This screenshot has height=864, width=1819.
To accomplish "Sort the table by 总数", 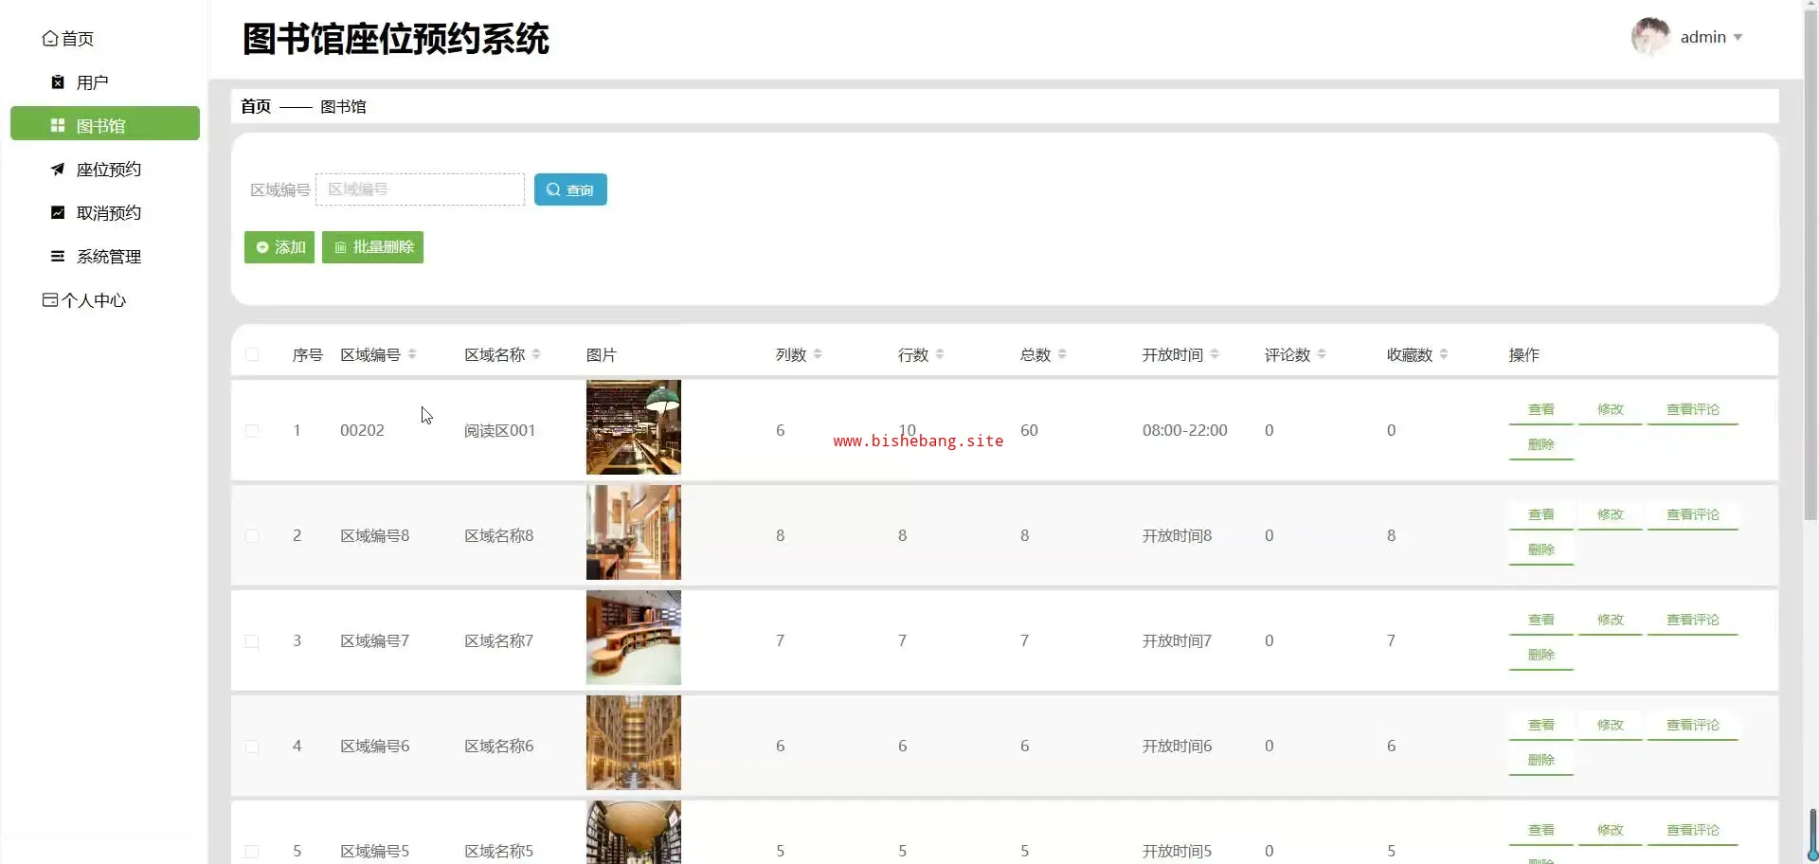I will (1062, 354).
